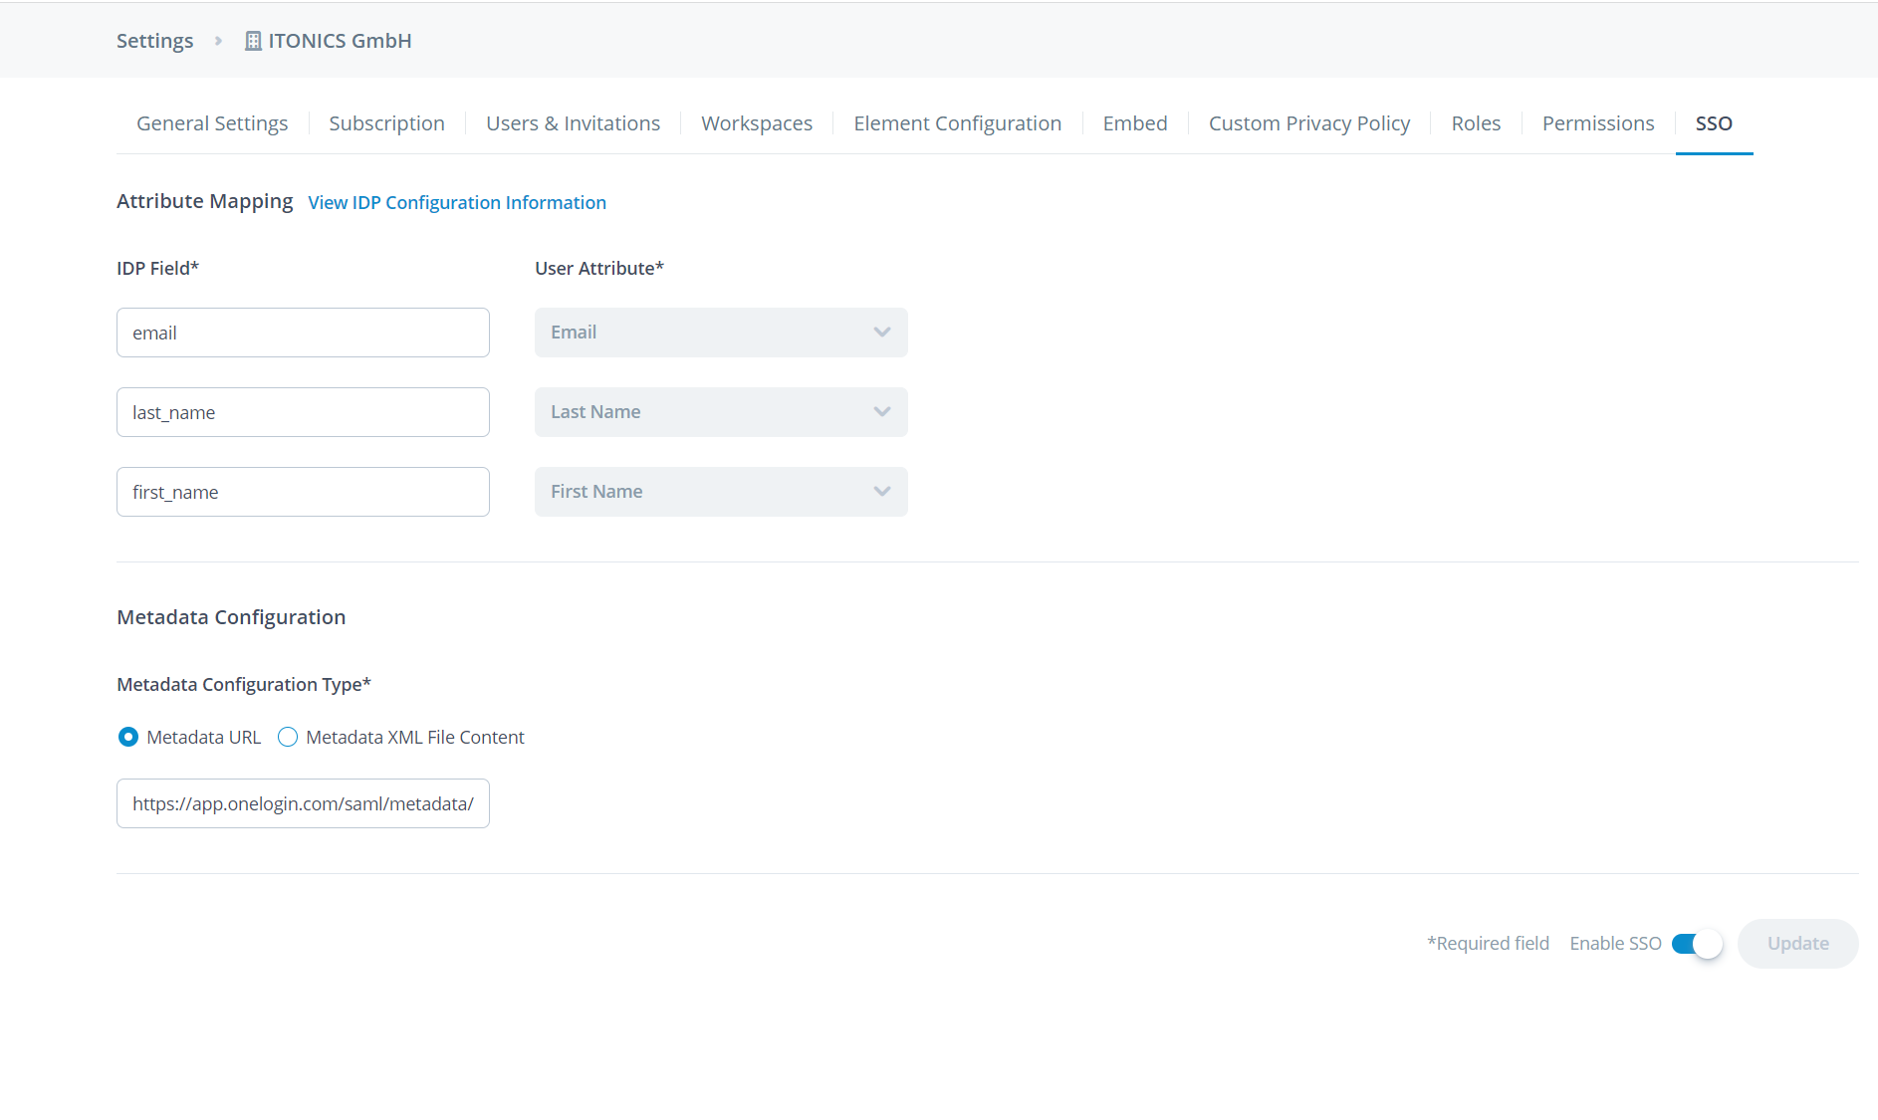
Task: Open the Subscription tab
Action: (386, 122)
